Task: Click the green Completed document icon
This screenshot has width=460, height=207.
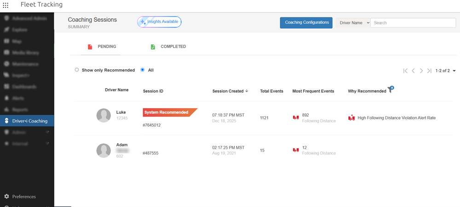Action: [153, 47]
